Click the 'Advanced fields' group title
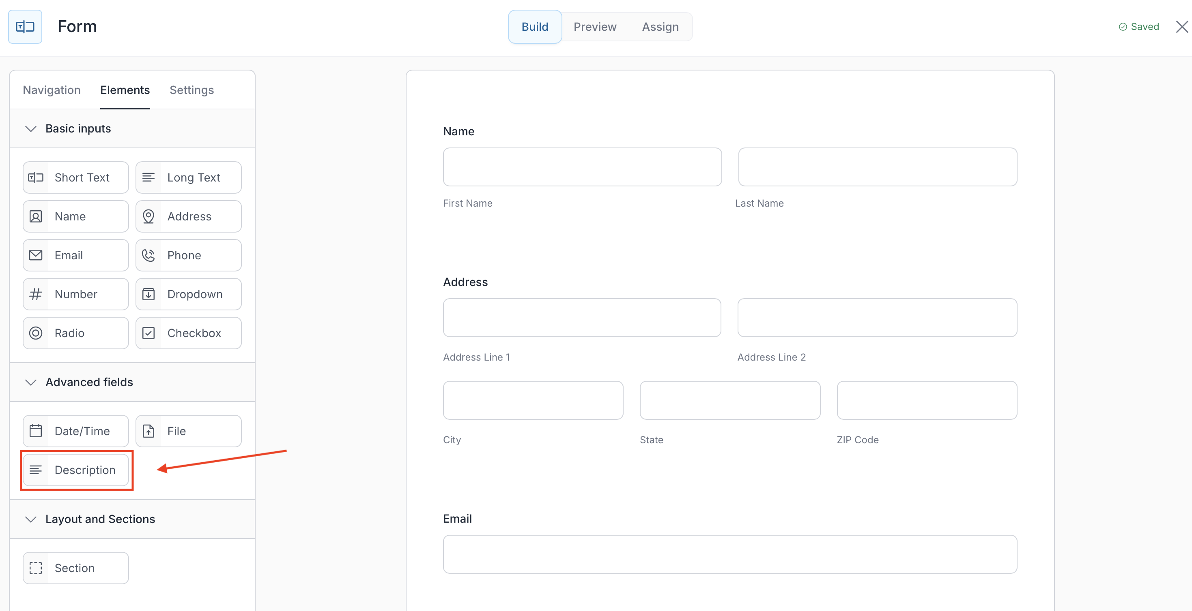This screenshot has width=1192, height=611. [x=89, y=382]
